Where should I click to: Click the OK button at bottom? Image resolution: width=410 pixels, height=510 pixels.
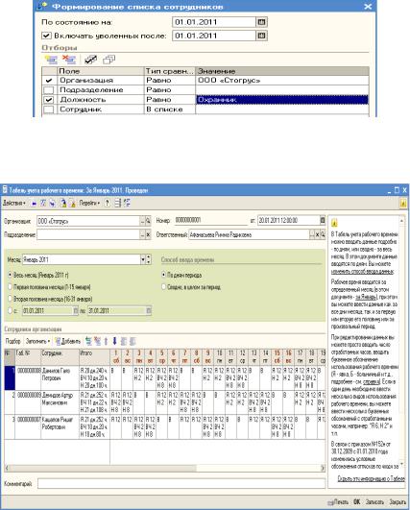(357, 502)
